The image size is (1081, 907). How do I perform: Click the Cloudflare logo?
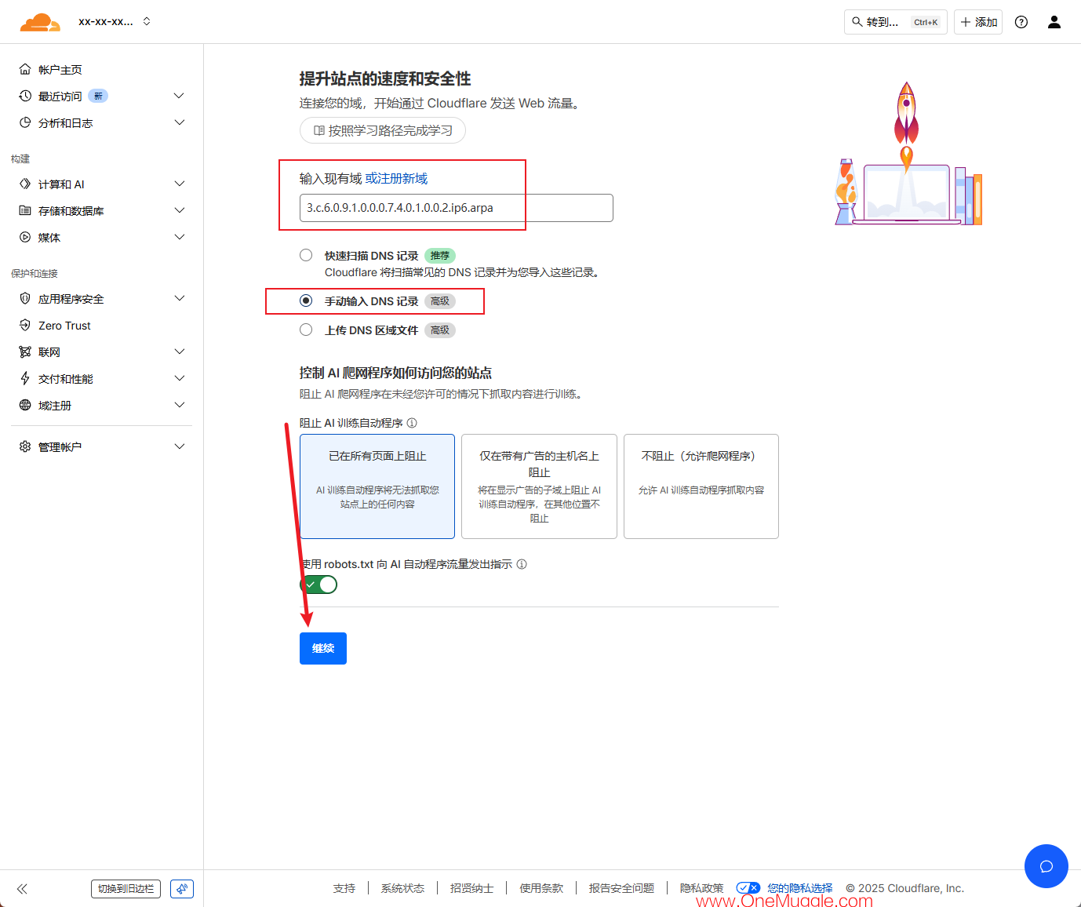pos(40,22)
